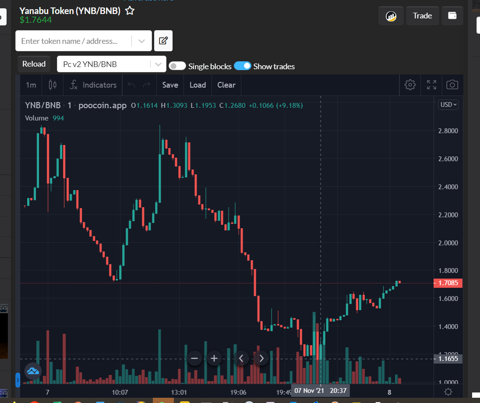
Task: Open the chart stats icon button
Action: tap(391, 16)
